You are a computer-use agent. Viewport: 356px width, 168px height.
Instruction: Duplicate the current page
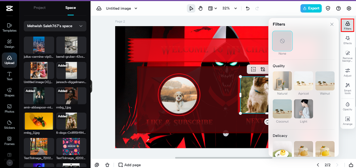click(97, 165)
